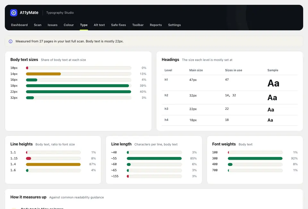308x209 pixels.
Task: Click the A11yMate logo icon
Action: [13, 13]
